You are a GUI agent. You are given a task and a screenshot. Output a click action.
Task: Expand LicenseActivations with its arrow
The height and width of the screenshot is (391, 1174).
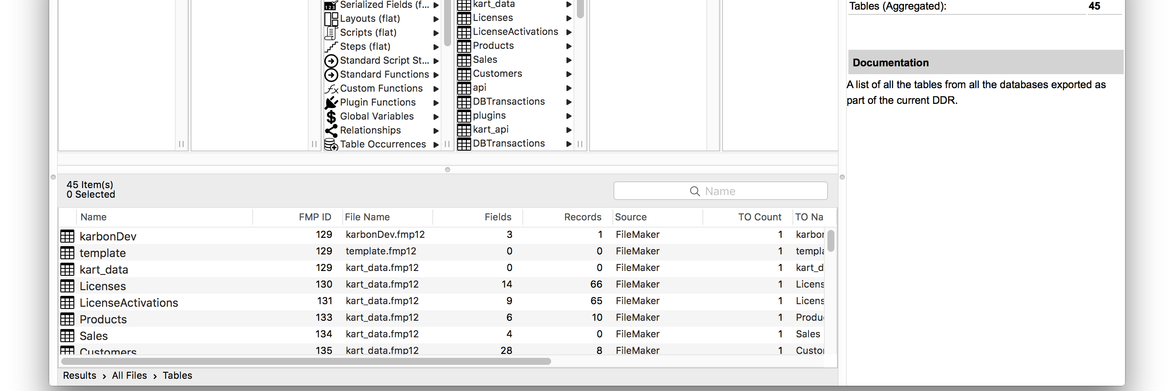point(569,32)
